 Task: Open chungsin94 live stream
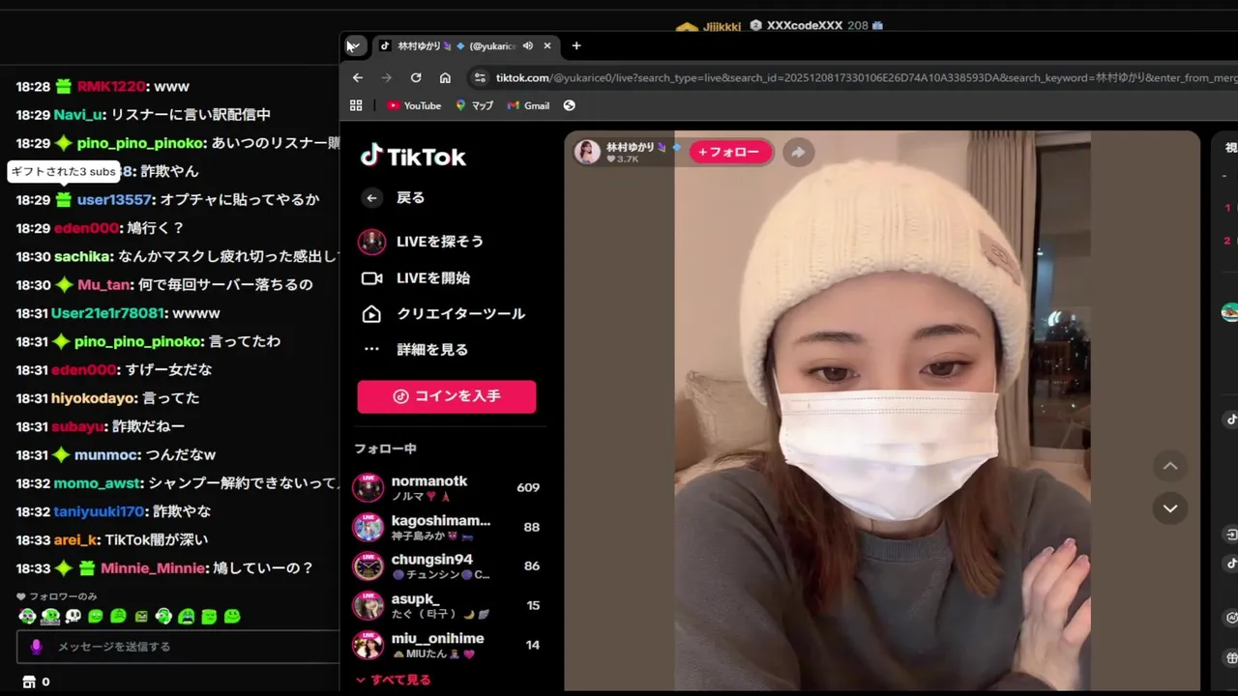[x=447, y=565]
